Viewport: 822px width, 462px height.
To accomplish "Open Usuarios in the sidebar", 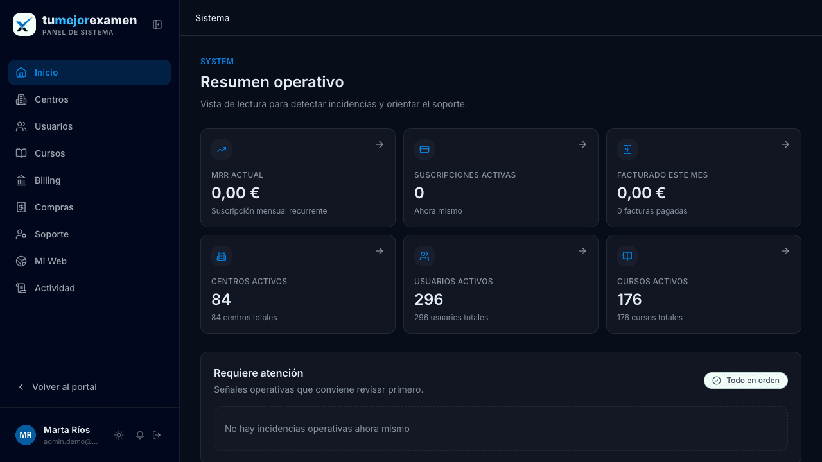I will coord(89,126).
